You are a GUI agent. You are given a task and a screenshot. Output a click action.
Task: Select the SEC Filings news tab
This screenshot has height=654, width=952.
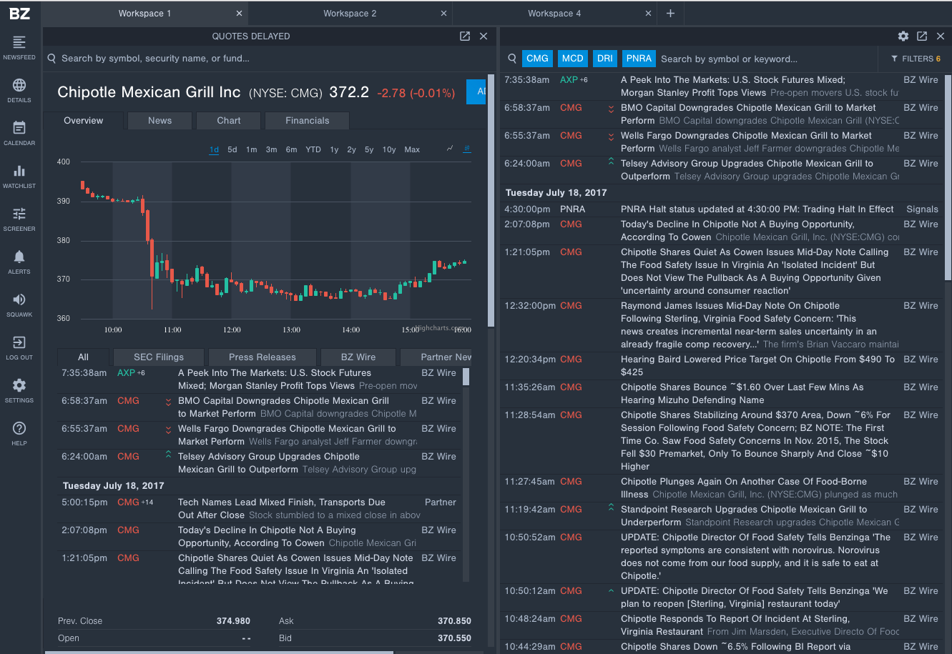(159, 357)
